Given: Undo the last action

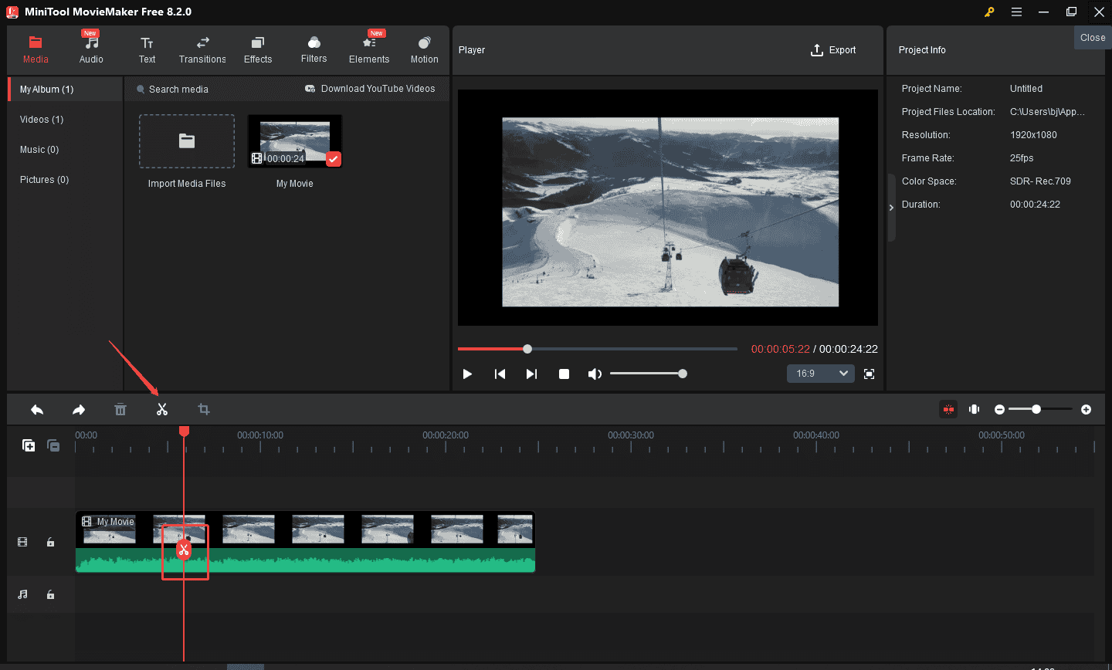Looking at the screenshot, I should click(37, 410).
